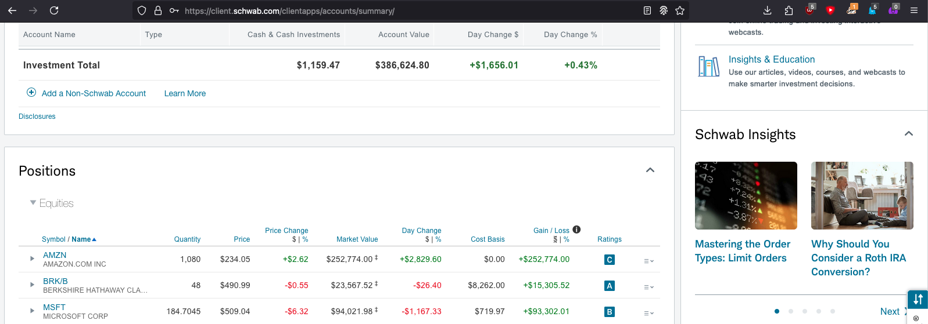
Task: Sort positions by Market Value
Action: click(357, 239)
